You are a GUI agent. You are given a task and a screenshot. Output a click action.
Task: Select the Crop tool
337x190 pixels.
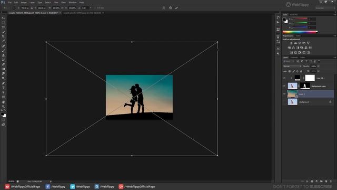coord(3,36)
